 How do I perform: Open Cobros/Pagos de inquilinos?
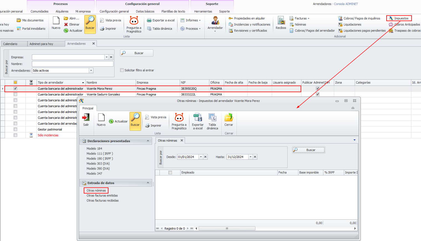(359, 18)
